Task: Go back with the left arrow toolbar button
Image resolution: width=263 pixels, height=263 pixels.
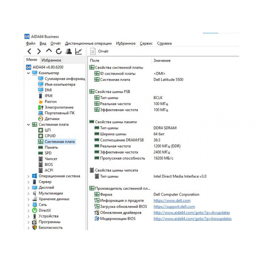Action: point(29,51)
